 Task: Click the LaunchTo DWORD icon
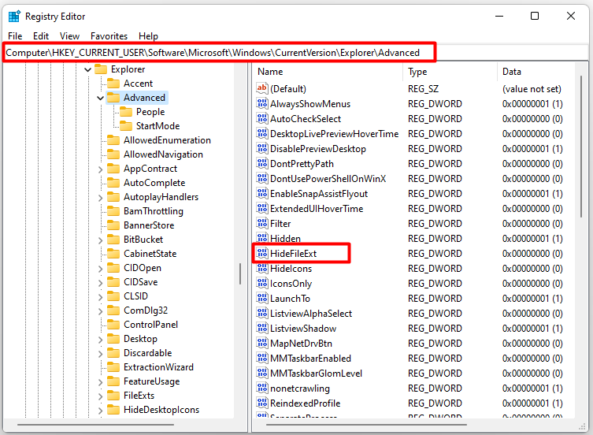[261, 299]
